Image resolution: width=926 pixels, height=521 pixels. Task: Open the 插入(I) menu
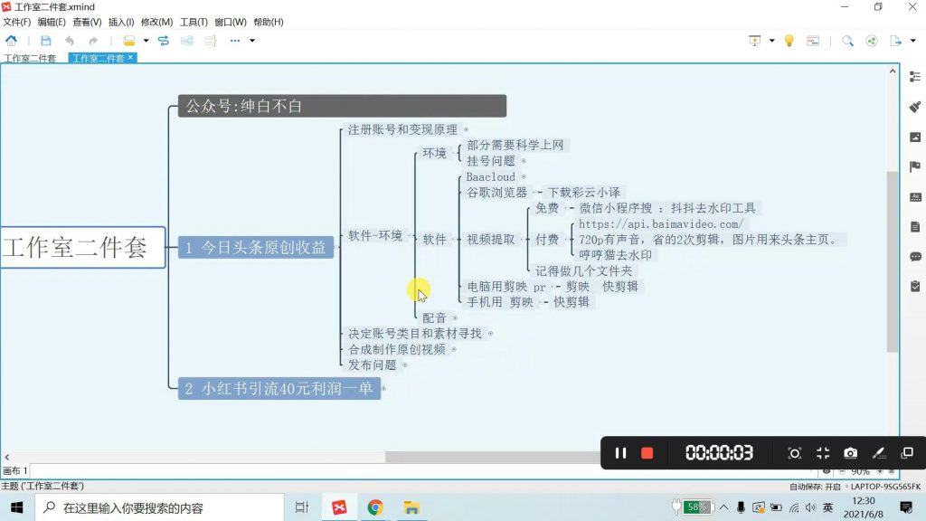point(121,22)
